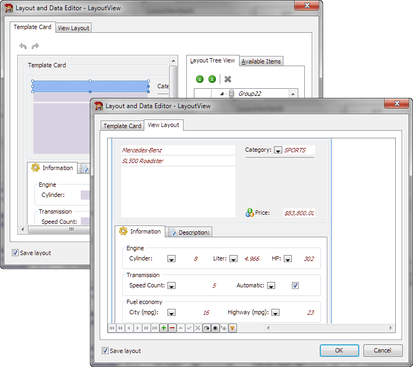Jump to previous page in navigator
Image resolution: width=413 pixels, height=367 pixels.
121,328
